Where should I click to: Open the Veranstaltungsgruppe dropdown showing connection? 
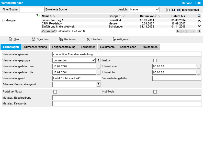coord(74,60)
